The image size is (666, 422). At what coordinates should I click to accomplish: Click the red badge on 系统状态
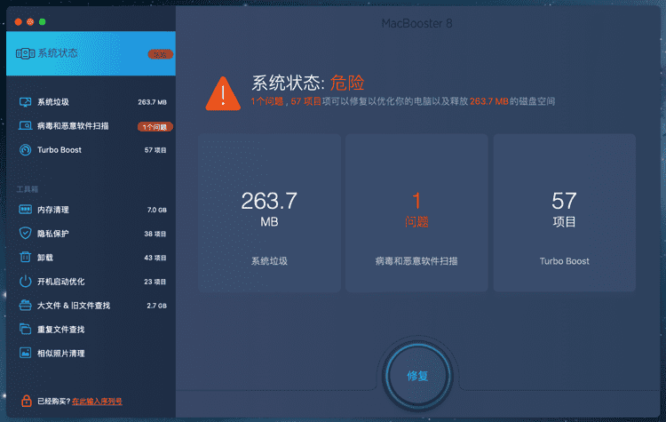pyautogui.click(x=160, y=54)
